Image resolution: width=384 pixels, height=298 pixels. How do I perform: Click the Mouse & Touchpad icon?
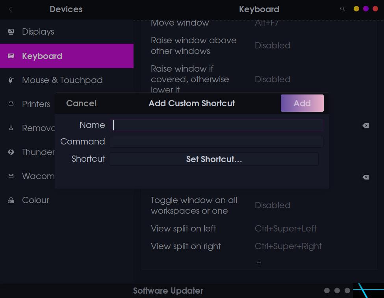pos(11,80)
